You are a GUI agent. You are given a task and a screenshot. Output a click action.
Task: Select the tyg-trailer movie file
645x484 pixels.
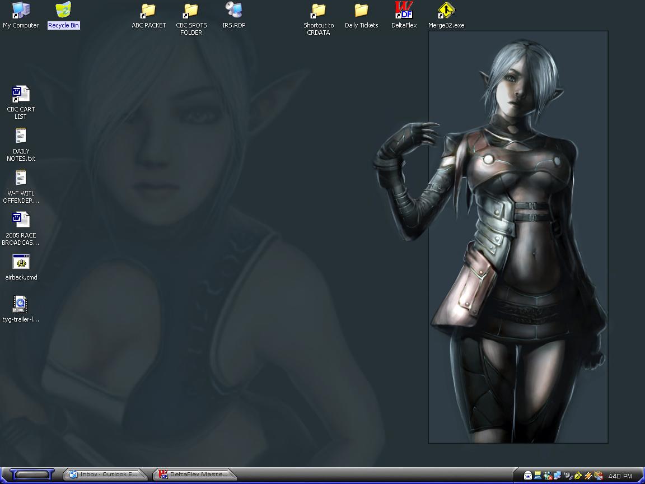[21, 305]
